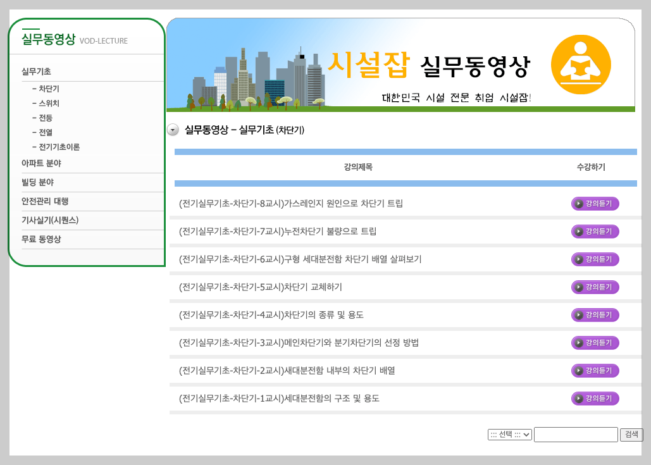Select 차단기 in the sidebar menu

click(49, 89)
